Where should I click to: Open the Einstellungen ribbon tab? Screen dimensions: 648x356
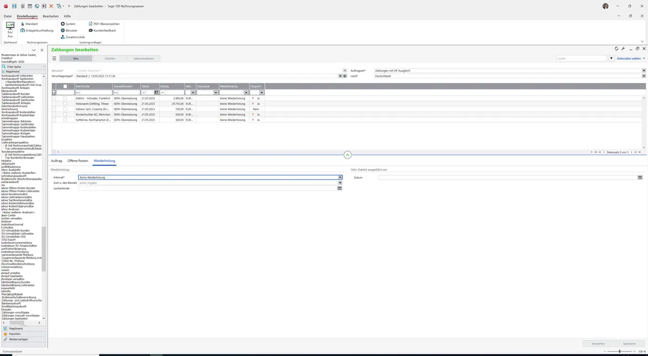click(27, 16)
